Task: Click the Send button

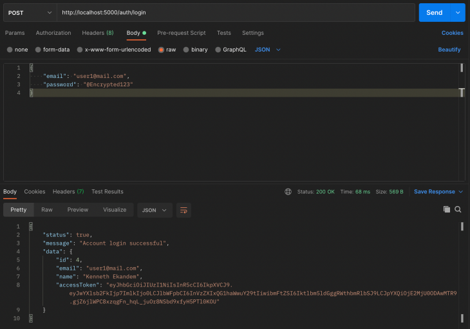Action: point(435,13)
